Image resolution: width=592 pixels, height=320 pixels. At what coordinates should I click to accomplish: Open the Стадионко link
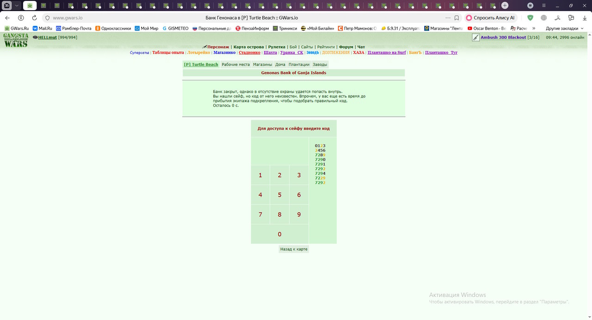click(250, 53)
